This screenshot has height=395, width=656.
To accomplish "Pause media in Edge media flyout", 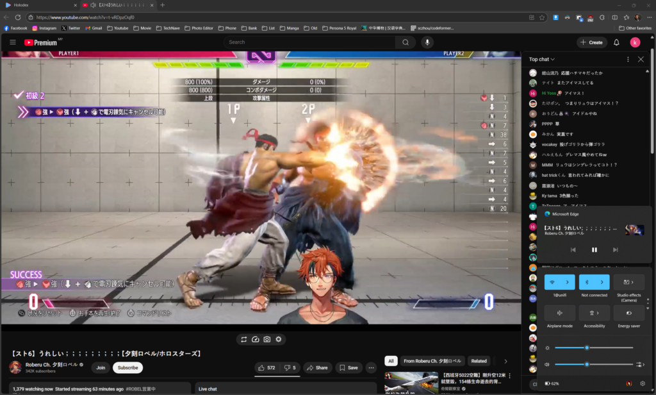I will click(594, 249).
